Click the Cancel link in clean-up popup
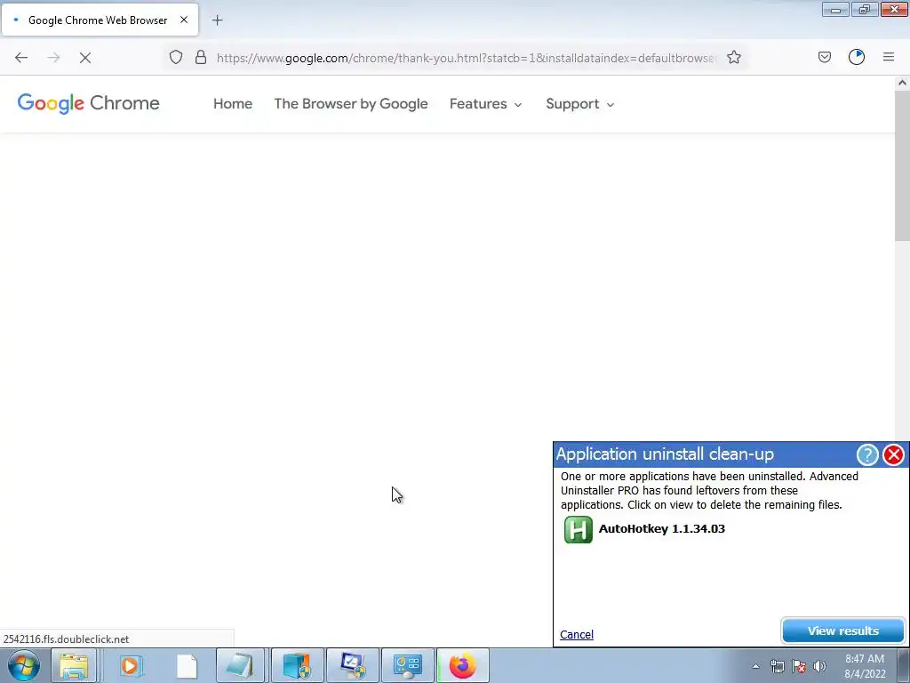The image size is (910, 683). 576,634
